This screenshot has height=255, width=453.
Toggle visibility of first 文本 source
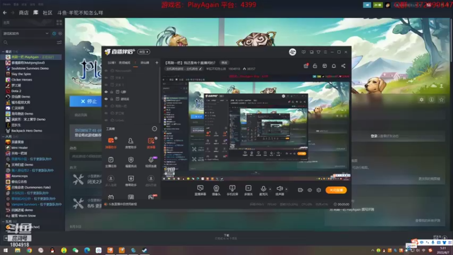click(106, 78)
